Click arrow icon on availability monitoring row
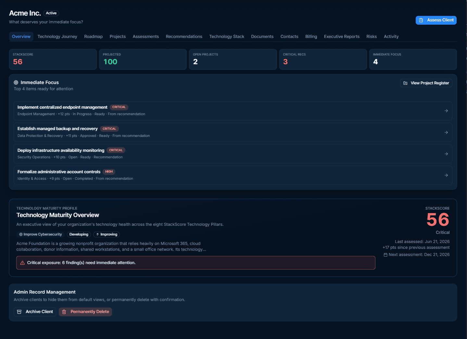467x339 pixels. tap(446, 154)
